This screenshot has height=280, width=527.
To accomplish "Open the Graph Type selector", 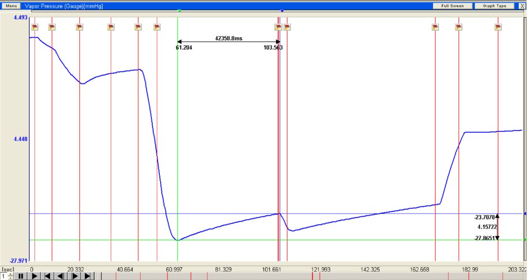I will tap(495, 6).
